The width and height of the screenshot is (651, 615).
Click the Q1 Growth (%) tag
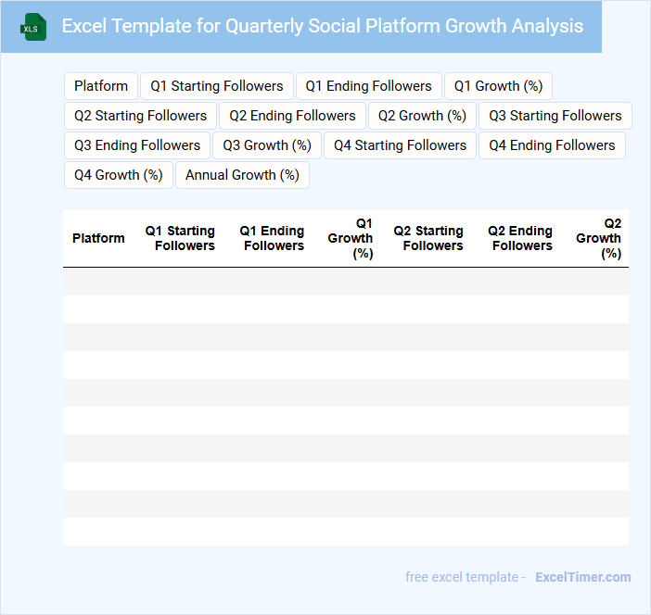pyautogui.click(x=498, y=86)
